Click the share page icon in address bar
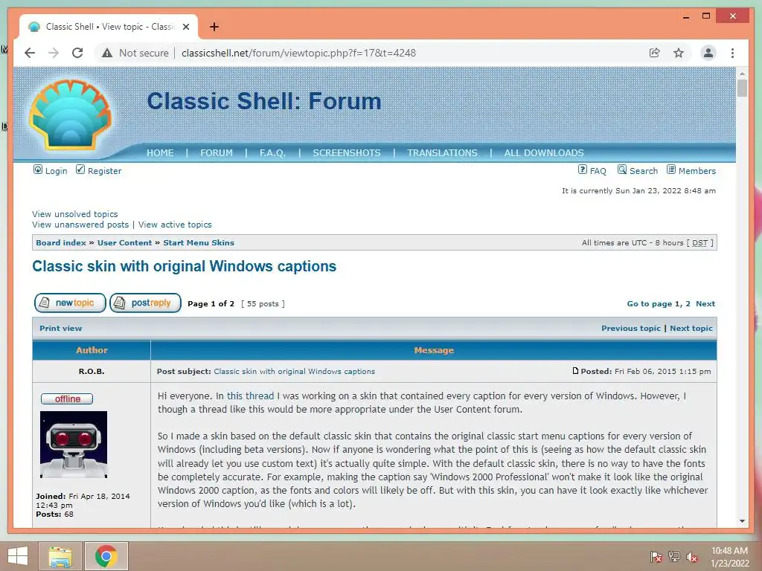The image size is (762, 571). (x=655, y=53)
